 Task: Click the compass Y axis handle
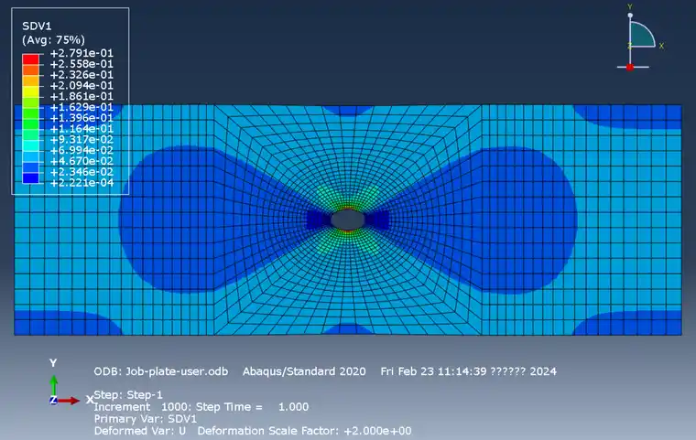630,15
